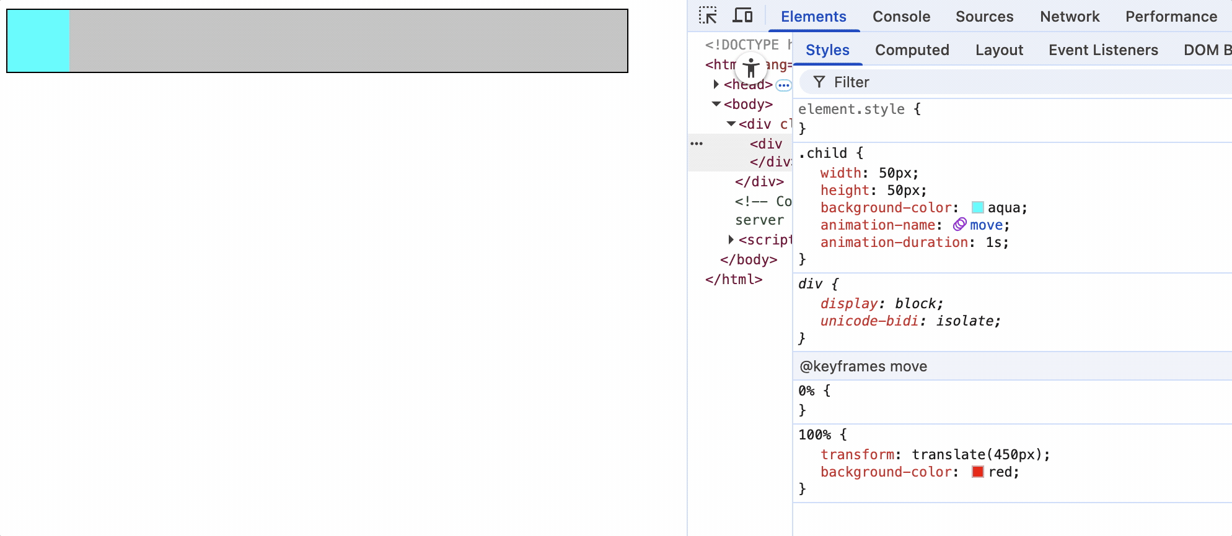Viewport: 1232px width, 536px height.
Task: Open the Sources tab
Action: pos(985,17)
